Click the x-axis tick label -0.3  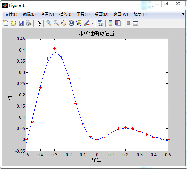click(54, 155)
